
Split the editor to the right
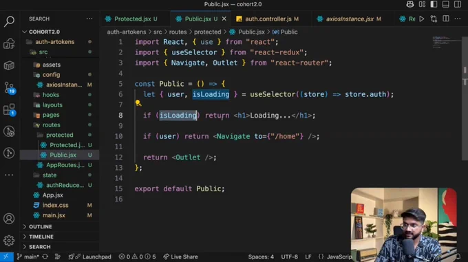coord(446,19)
